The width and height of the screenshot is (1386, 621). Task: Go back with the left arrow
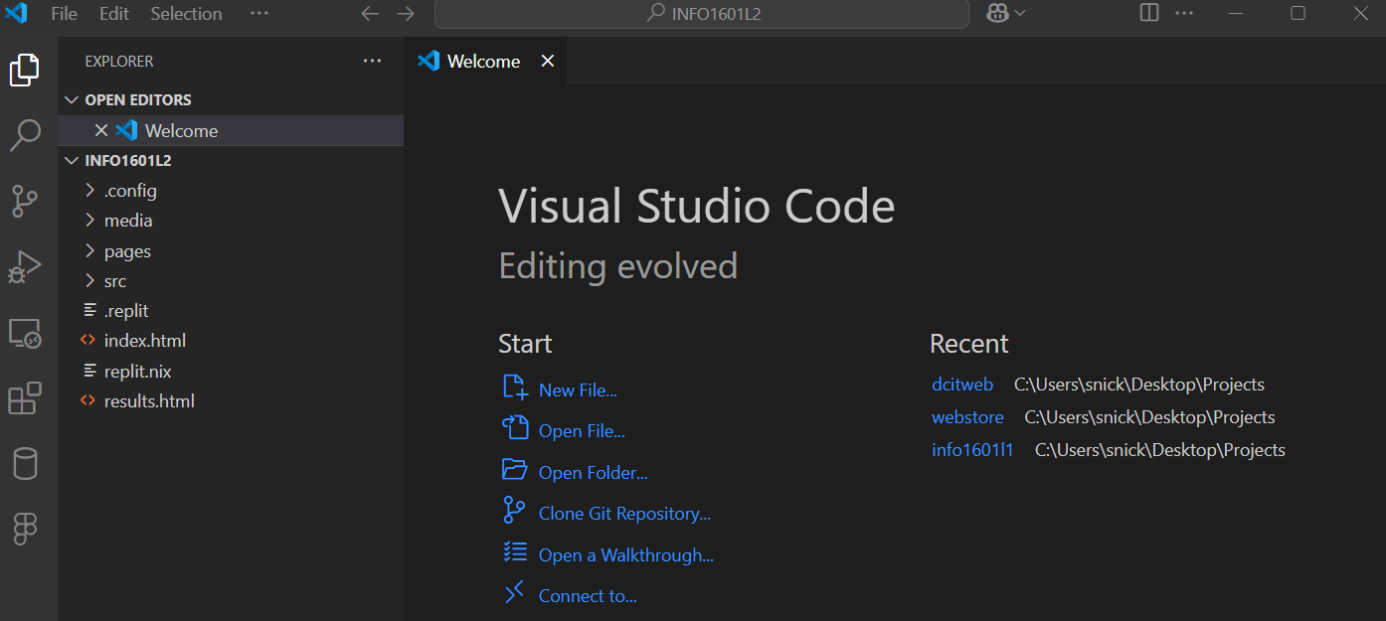tap(370, 14)
